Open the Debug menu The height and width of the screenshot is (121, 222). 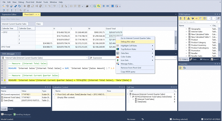click(21, 2)
